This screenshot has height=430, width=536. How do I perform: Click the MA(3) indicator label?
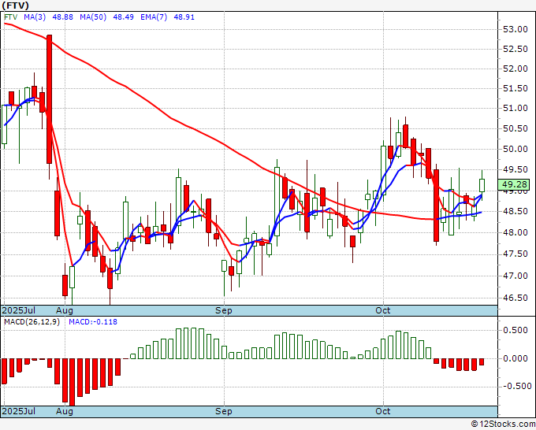[35, 17]
